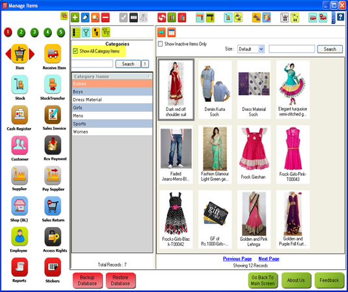Open the Stickers module icon
This screenshot has width=348, height=292.
(x=53, y=267)
